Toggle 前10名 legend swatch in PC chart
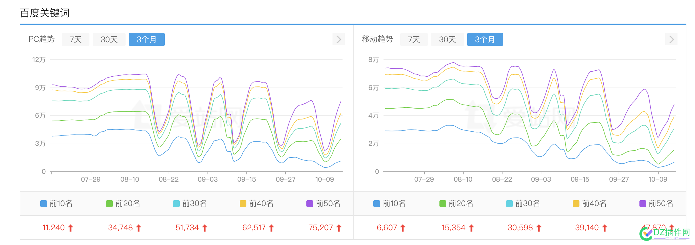695x245 pixels. [x=44, y=204]
